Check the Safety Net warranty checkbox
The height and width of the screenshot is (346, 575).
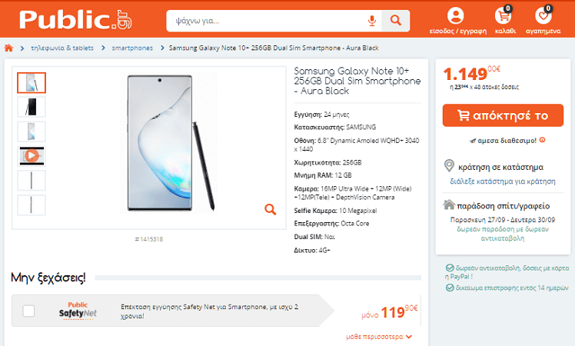[x=28, y=311]
